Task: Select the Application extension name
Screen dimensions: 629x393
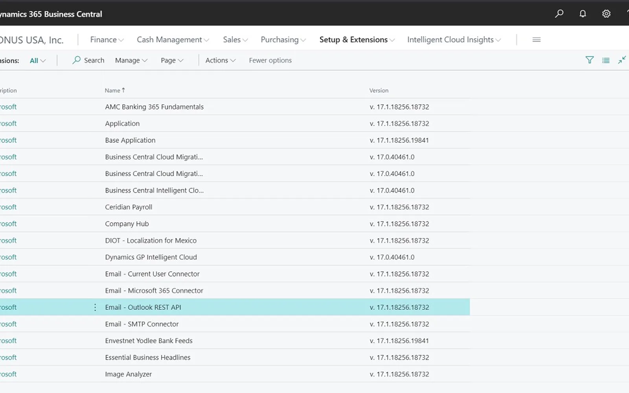Action: [122, 123]
